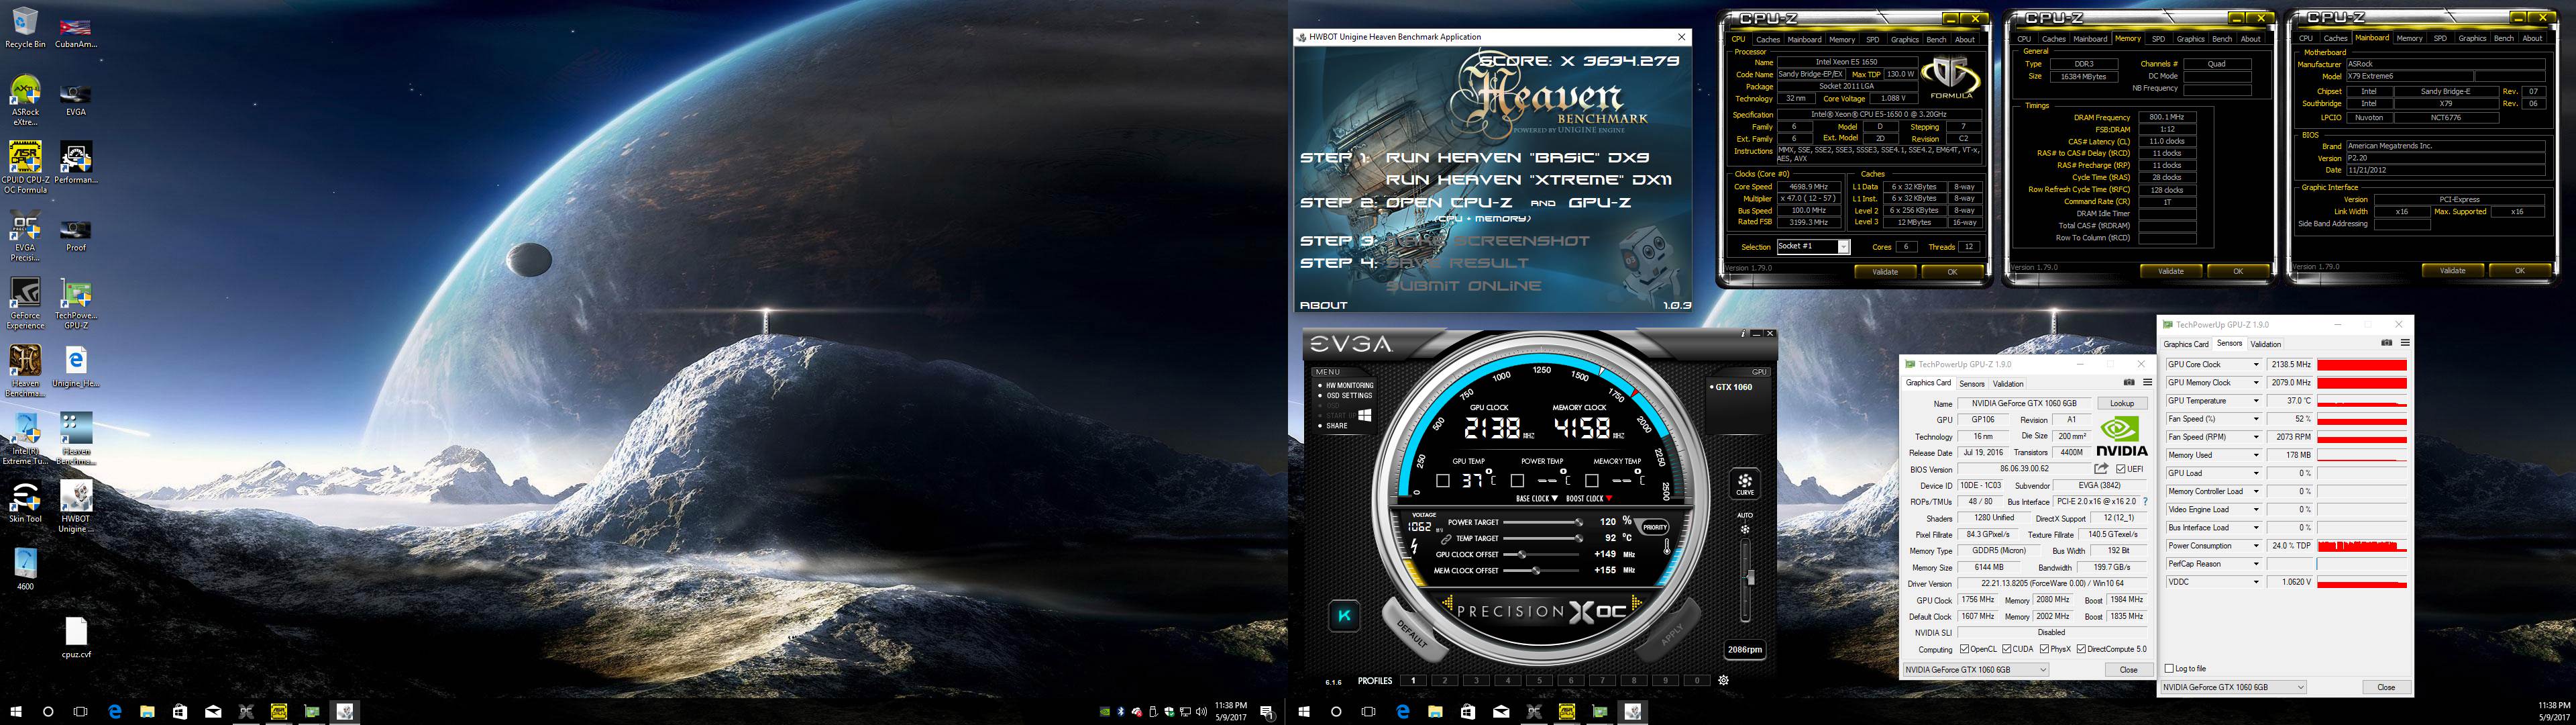Open the Fan Curve button in Precision XOC
Viewport: 2576px width, 725px height.
pyautogui.click(x=1745, y=483)
